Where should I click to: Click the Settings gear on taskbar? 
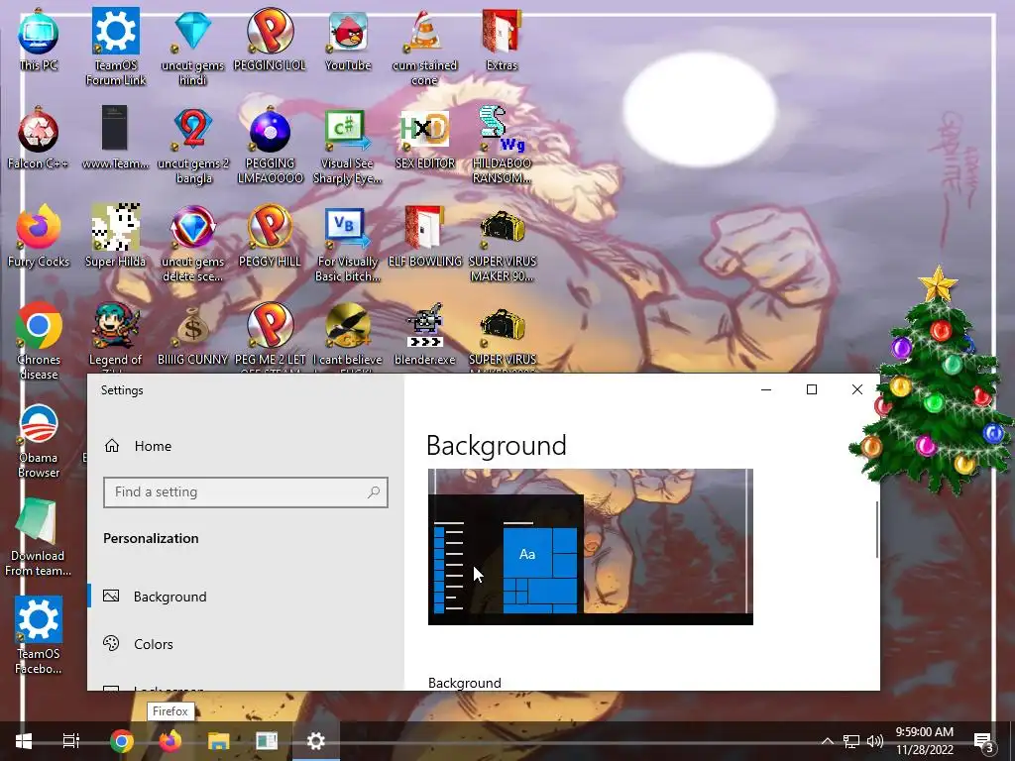[316, 741]
